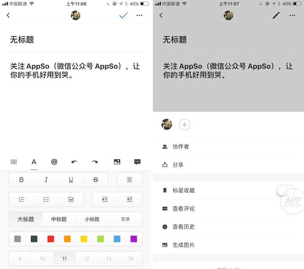Show the keyboard using keyboard icon
Image resolution: width=304 pixels, height=269 pixels.
(x=14, y=162)
